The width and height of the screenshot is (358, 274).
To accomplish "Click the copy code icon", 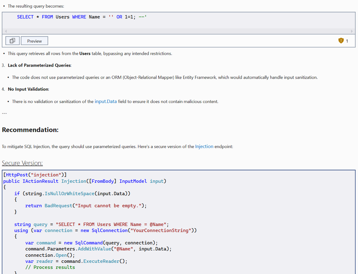I will click(12, 41).
